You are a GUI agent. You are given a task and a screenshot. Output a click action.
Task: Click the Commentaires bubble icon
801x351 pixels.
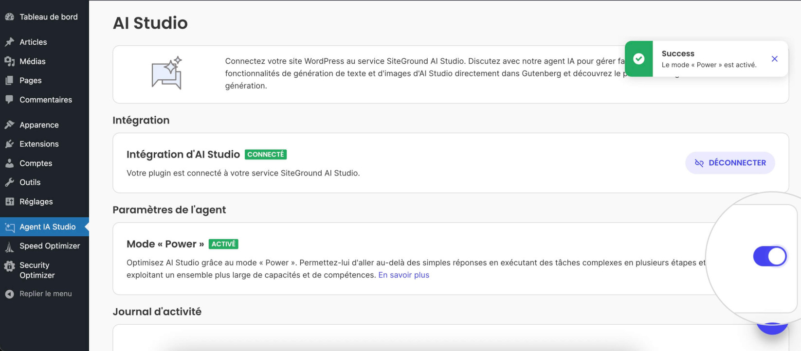(x=9, y=100)
